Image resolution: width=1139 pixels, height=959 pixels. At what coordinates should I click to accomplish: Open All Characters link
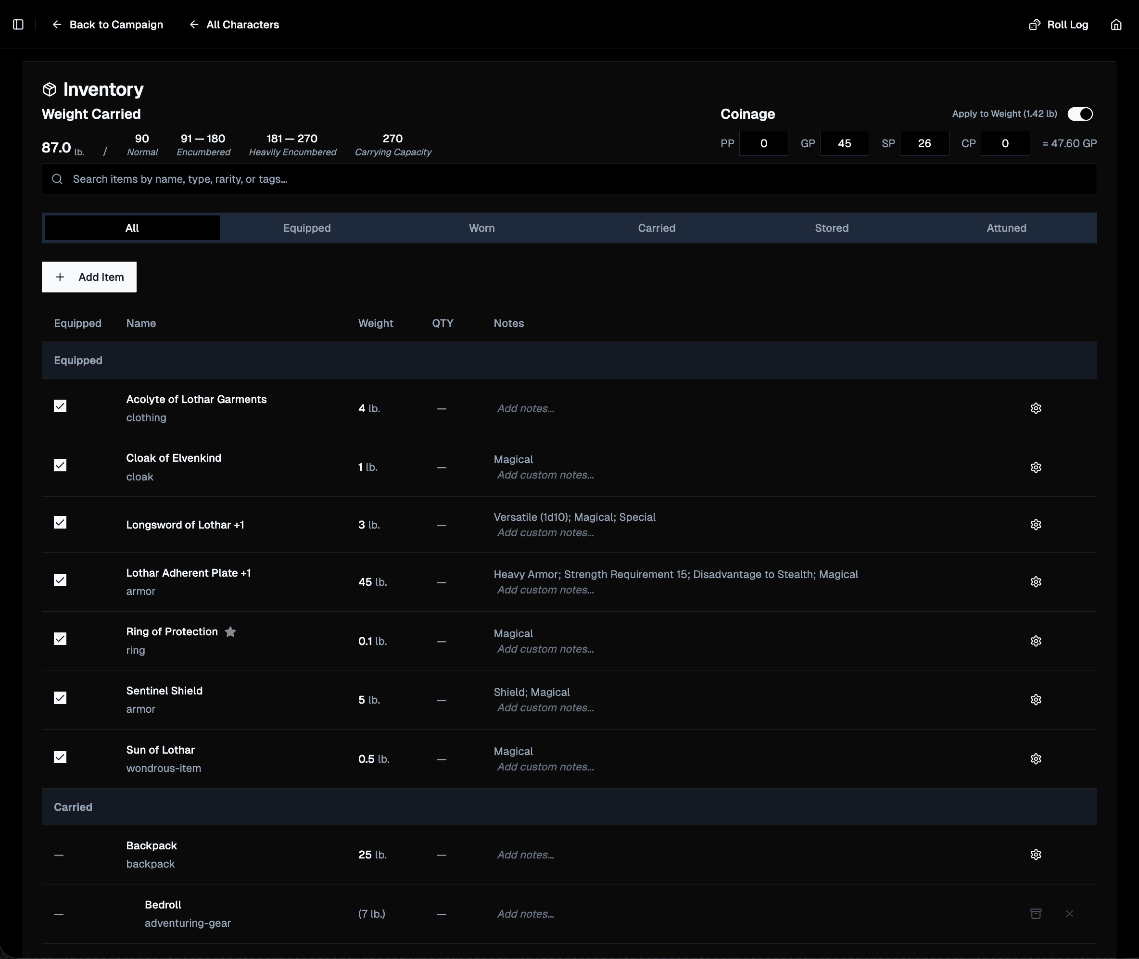tap(234, 25)
